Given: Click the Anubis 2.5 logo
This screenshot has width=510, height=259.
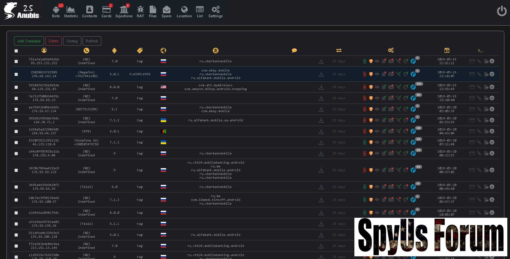Looking at the screenshot, I should coord(22,11).
